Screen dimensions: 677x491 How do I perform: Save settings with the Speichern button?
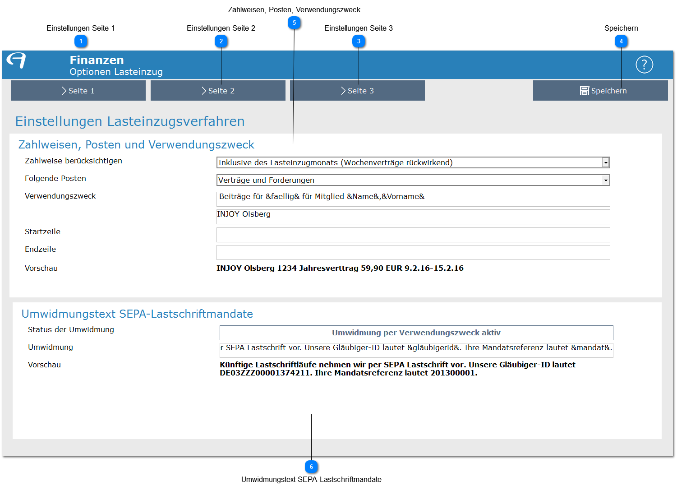pyautogui.click(x=600, y=91)
